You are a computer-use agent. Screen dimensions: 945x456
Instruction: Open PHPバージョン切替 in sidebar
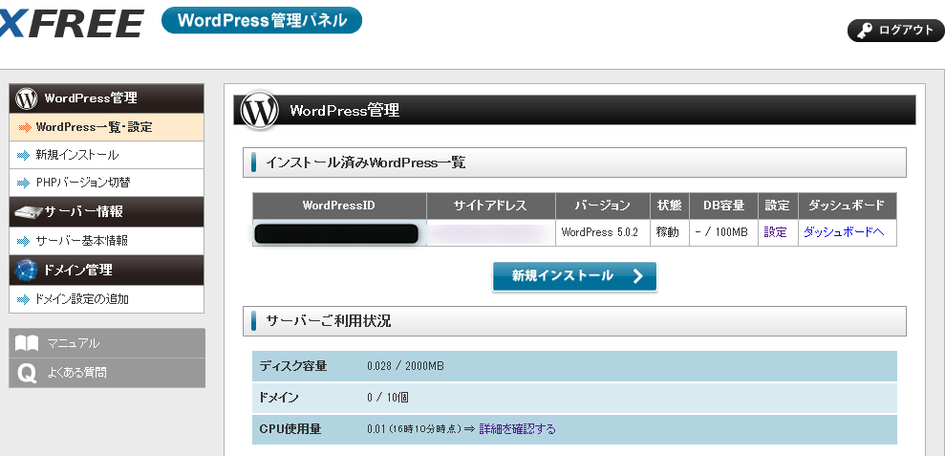coord(107,183)
